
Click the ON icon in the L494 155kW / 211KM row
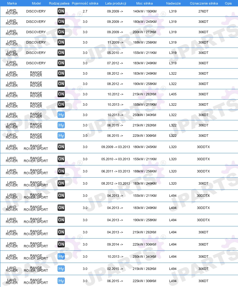click(x=61, y=196)
